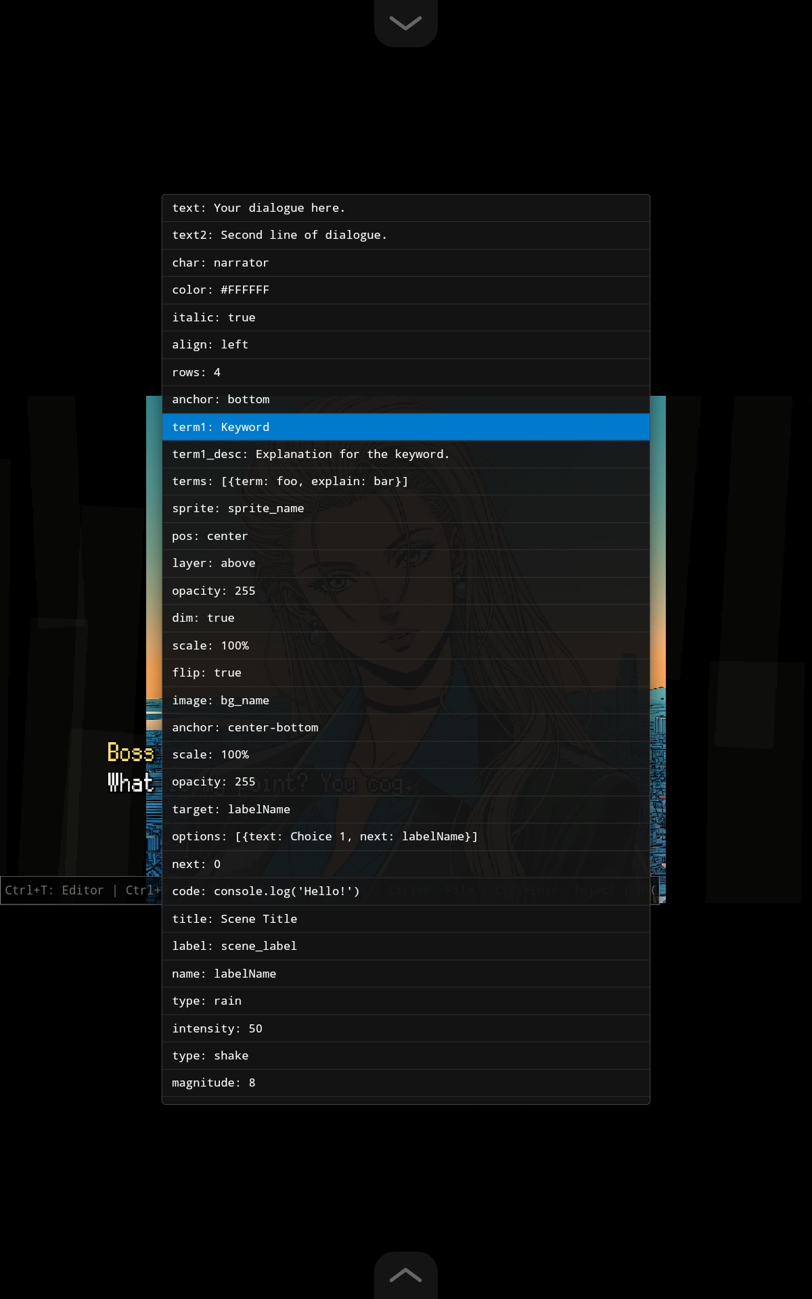812x1299 pixels.
Task: Pick 'color: #FFFFFF' suggestion
Action: click(406, 290)
